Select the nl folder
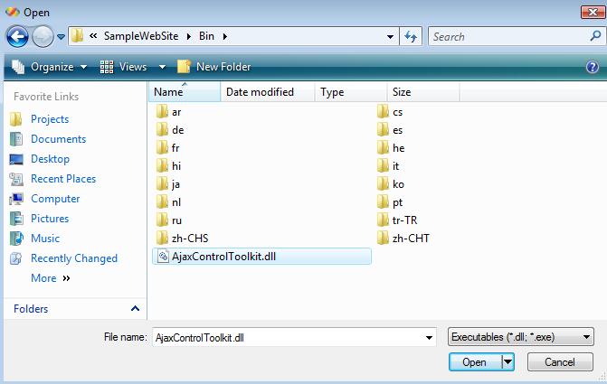Image resolution: width=607 pixels, height=384 pixels. click(169, 202)
